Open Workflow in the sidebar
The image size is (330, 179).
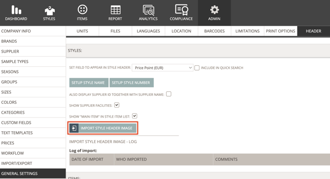pos(33,153)
